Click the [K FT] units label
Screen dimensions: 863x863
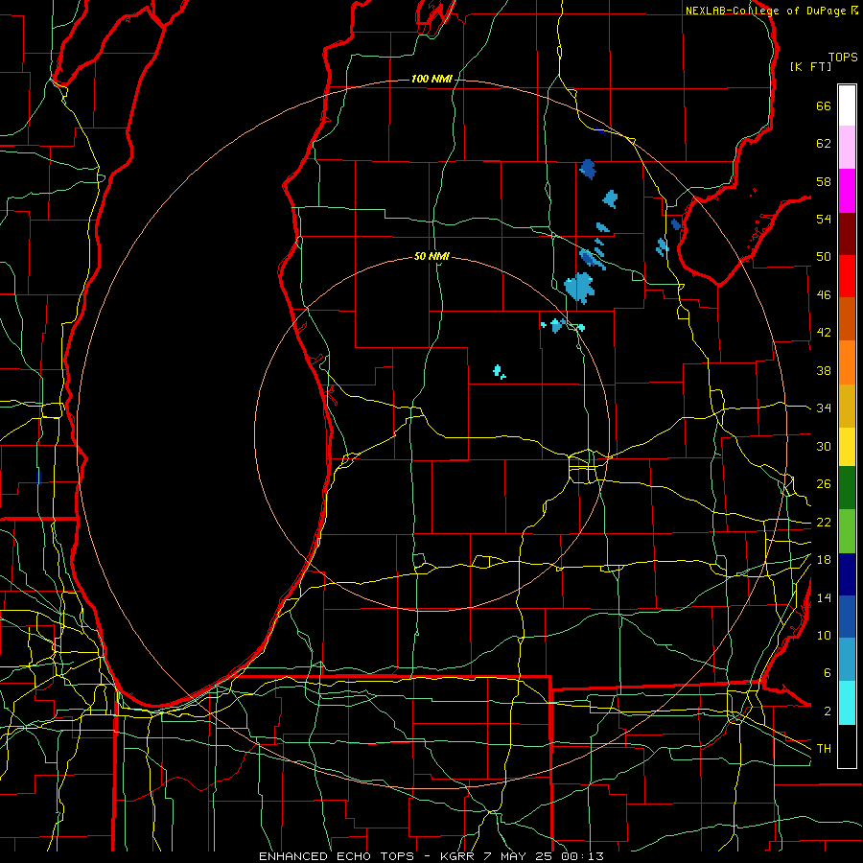pos(810,66)
